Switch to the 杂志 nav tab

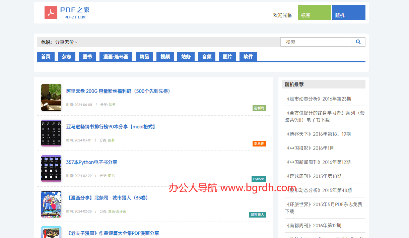click(66, 57)
